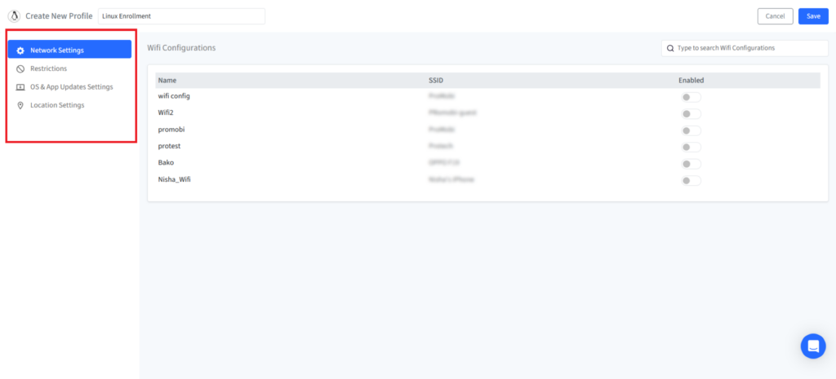Select the 'wifi config' name cell
The height and width of the screenshot is (379, 836).
[x=175, y=96]
